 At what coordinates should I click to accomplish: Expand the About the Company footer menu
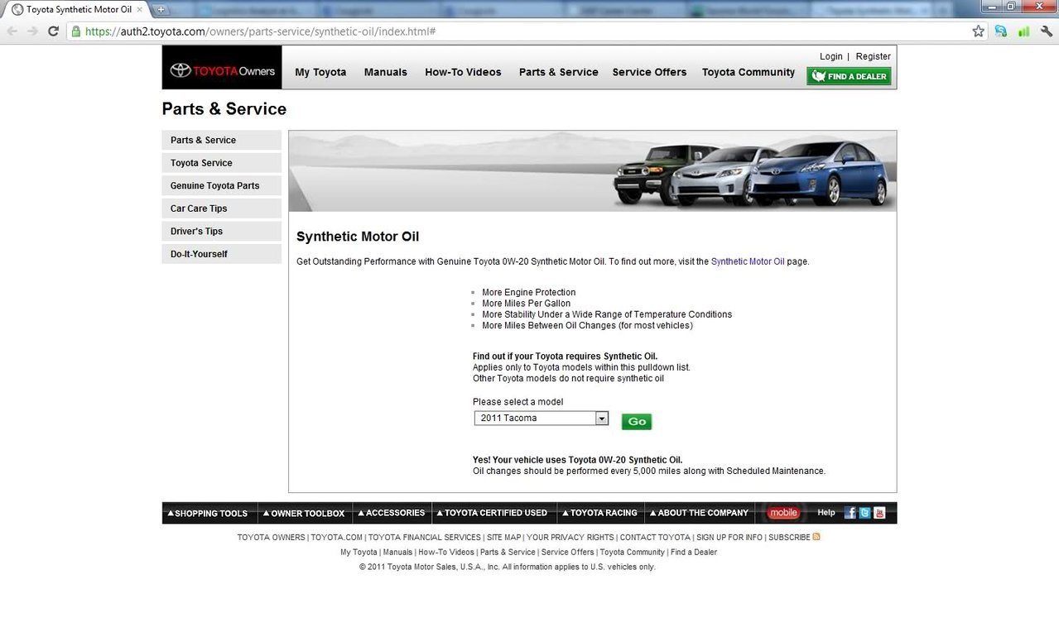697,513
